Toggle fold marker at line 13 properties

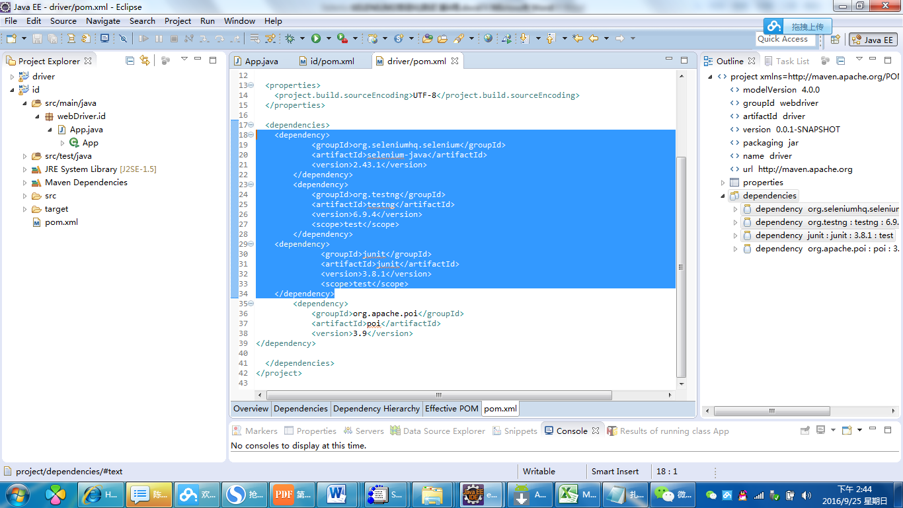point(251,85)
